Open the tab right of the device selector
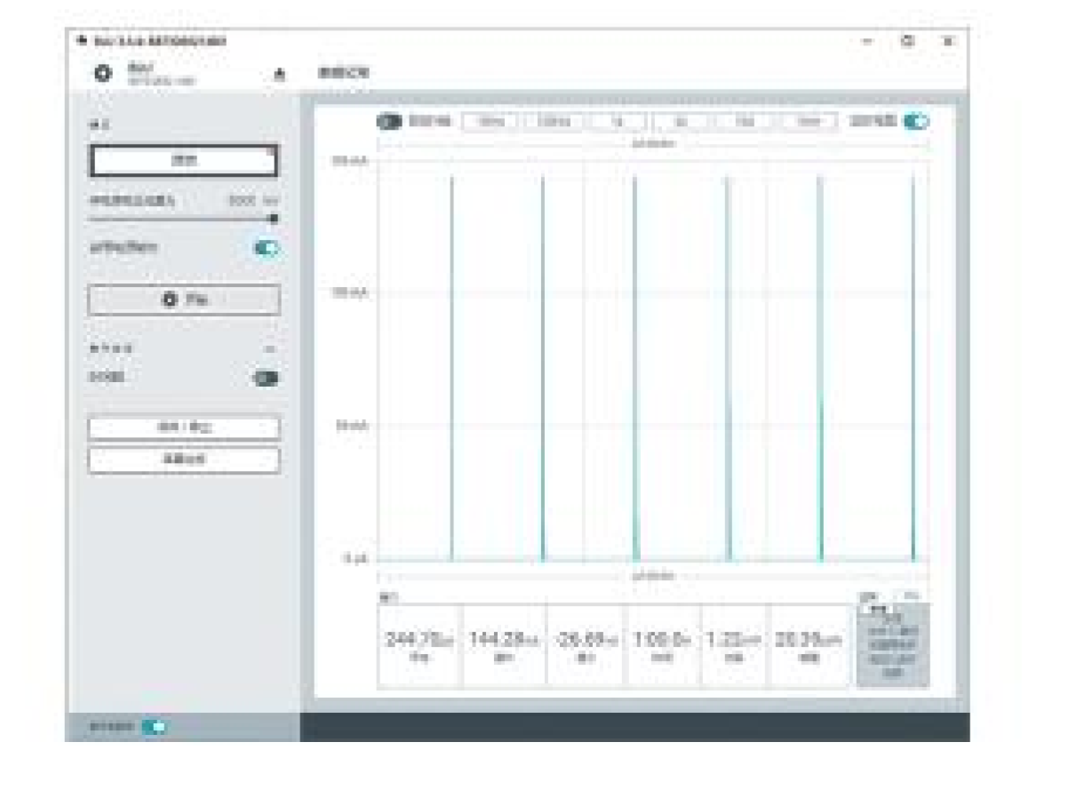The width and height of the screenshot is (1077, 790). [344, 74]
